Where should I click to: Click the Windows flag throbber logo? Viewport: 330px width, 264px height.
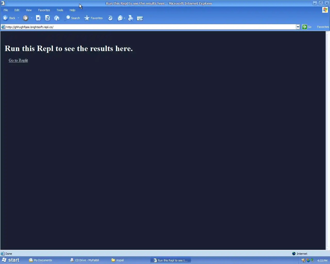pyautogui.click(x=325, y=10)
